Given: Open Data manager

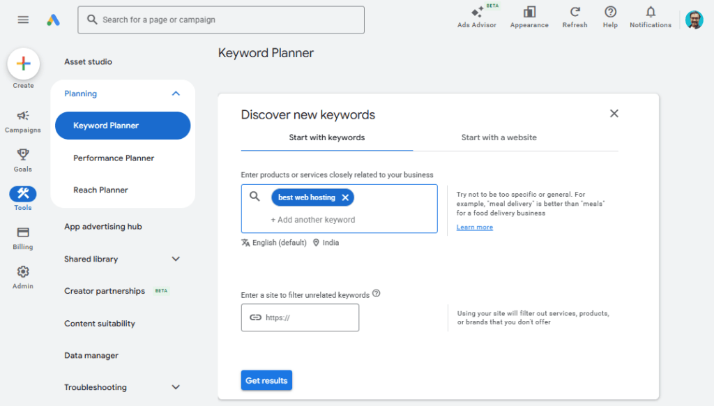Looking at the screenshot, I should pyautogui.click(x=91, y=355).
